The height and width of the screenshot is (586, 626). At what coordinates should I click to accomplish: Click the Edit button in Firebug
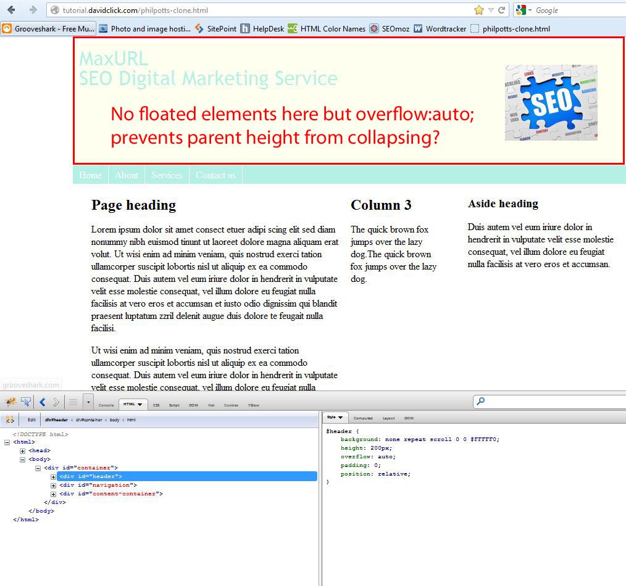pos(31,419)
